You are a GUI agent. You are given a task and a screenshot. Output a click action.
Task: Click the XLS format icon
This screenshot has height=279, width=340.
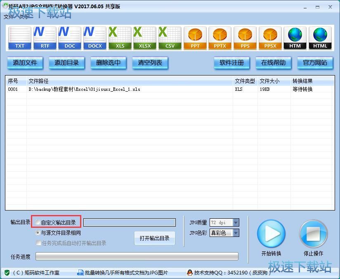pos(120,37)
